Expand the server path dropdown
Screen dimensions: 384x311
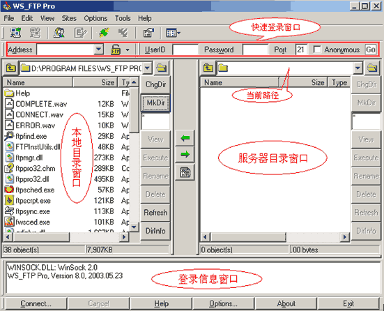(358, 68)
